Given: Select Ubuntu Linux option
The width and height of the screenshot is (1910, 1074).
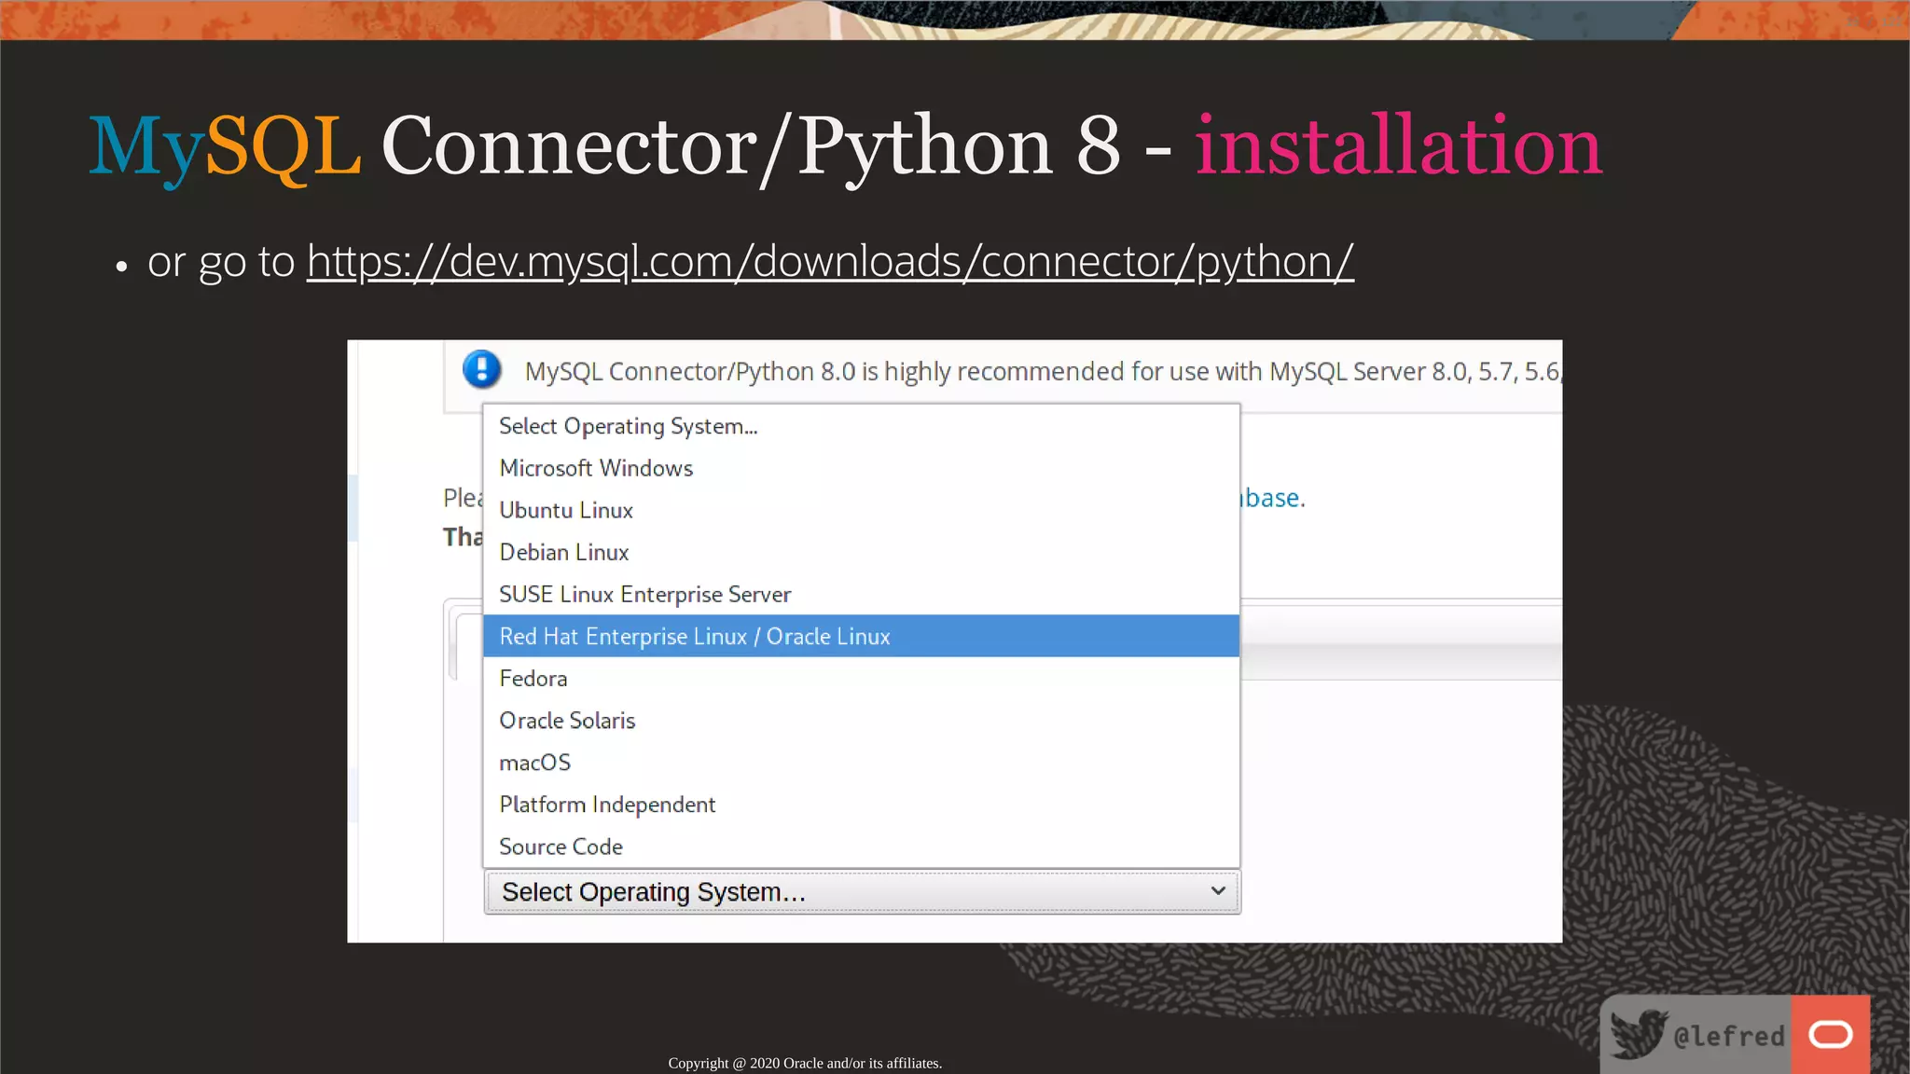Looking at the screenshot, I should 566,510.
